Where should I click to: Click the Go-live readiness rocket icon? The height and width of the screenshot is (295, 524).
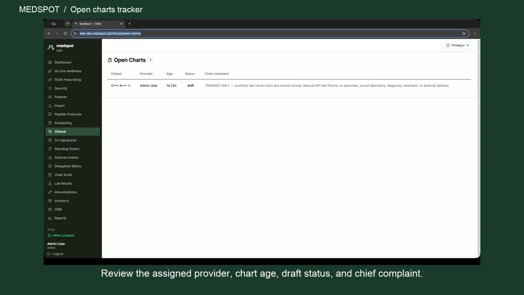pyautogui.click(x=50, y=71)
